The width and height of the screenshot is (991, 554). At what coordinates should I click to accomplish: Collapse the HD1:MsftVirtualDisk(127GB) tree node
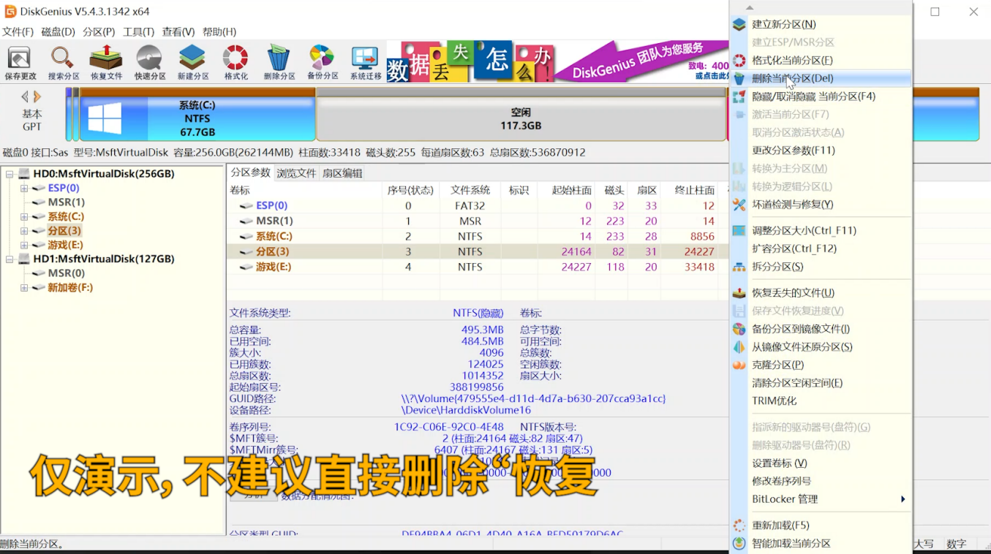pyautogui.click(x=10, y=259)
